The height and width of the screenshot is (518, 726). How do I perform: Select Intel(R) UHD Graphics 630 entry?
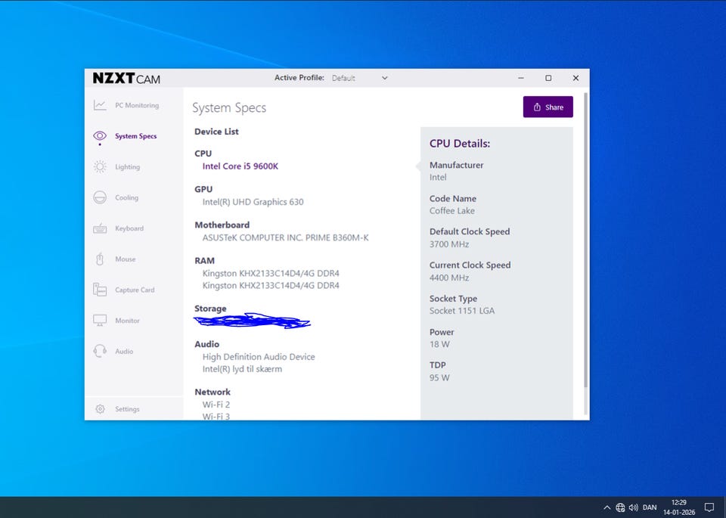[x=253, y=202]
